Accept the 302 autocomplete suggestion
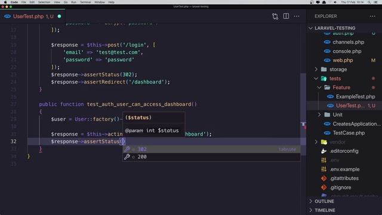 pos(211,149)
